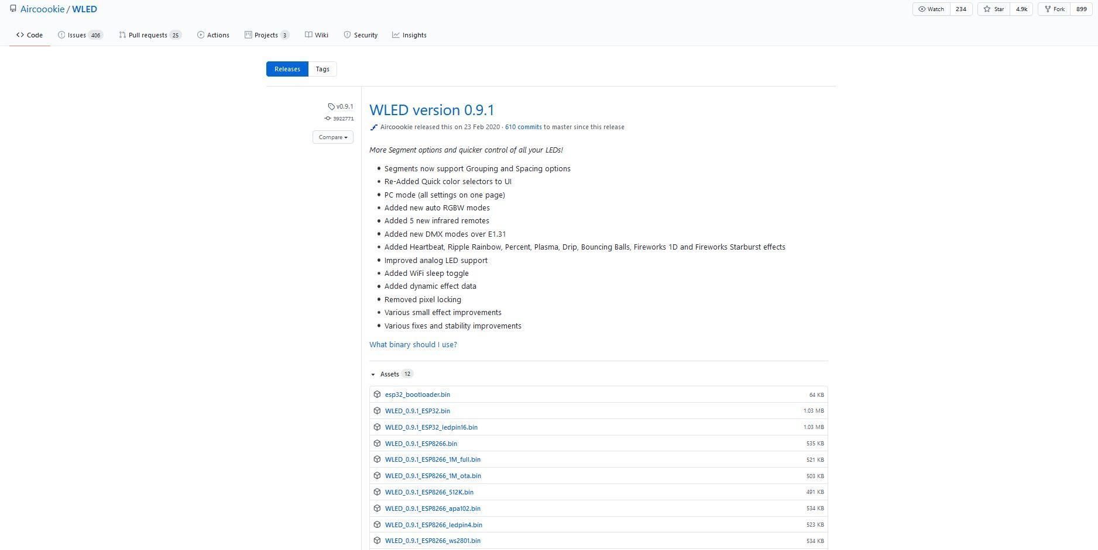Download WLED_0.9.1_ESP32.bin
This screenshot has height=550, width=1098.
coord(417,411)
